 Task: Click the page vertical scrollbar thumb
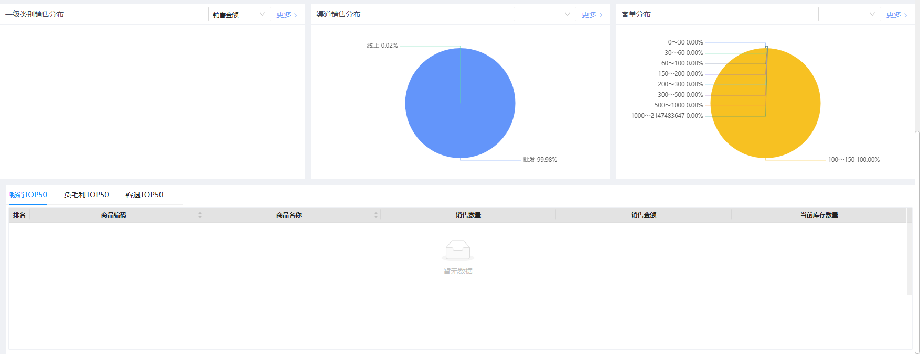pyautogui.click(x=917, y=242)
